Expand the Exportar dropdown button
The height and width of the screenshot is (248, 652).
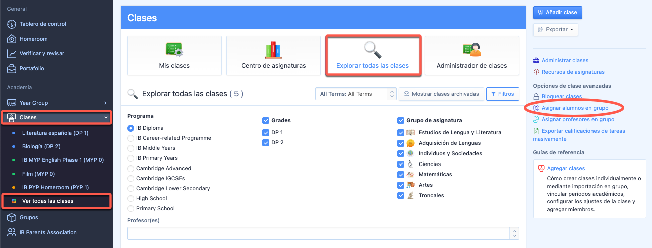click(555, 30)
